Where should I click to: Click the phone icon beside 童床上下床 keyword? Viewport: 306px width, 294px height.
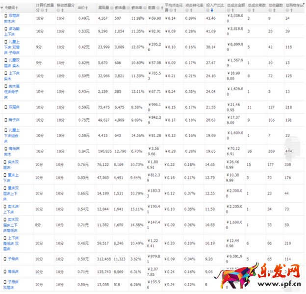point(6,174)
